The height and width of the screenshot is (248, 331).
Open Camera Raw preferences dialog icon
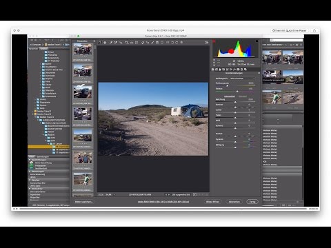point(168,43)
